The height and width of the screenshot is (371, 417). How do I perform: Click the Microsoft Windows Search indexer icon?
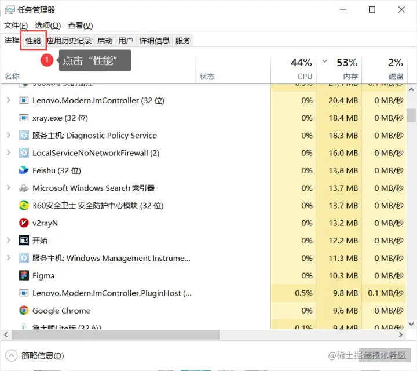(x=24, y=188)
